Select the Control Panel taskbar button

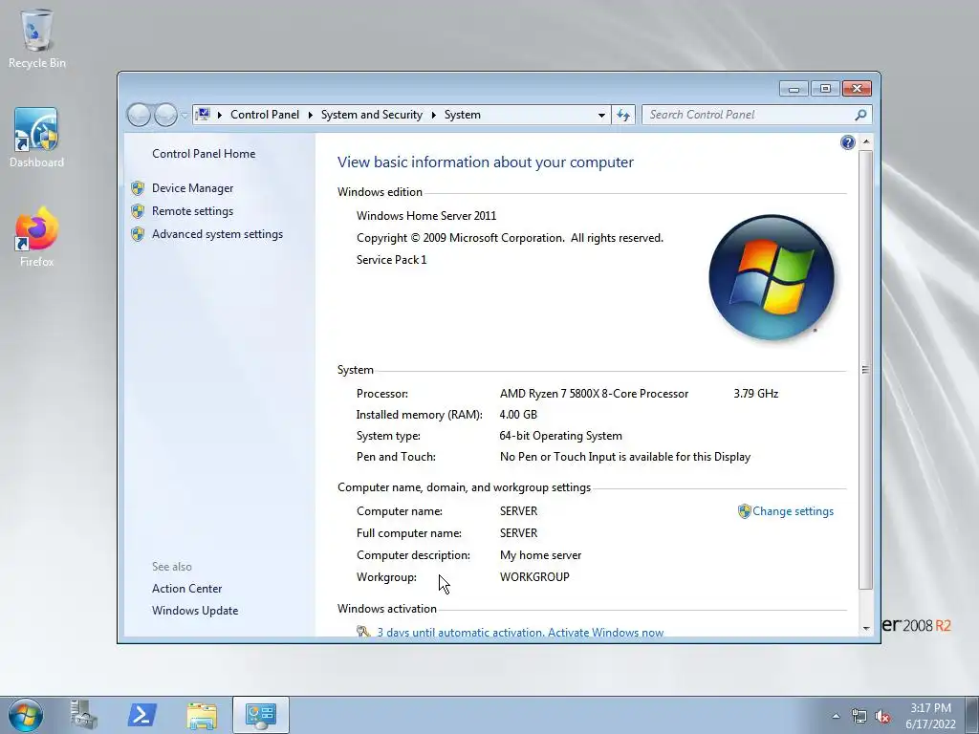(x=260, y=715)
